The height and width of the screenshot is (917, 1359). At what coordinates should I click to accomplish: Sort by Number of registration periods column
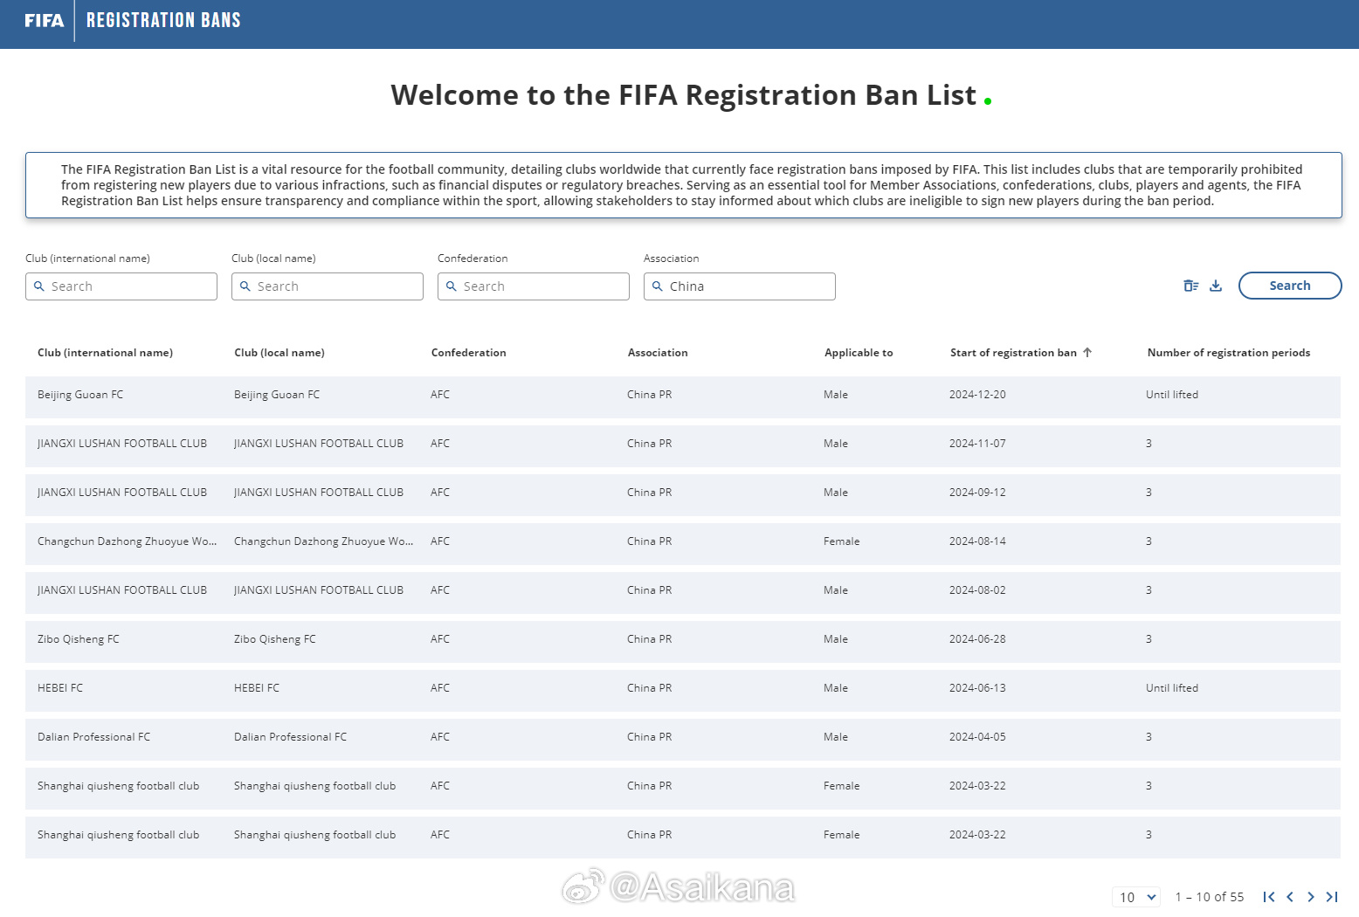pyautogui.click(x=1228, y=353)
